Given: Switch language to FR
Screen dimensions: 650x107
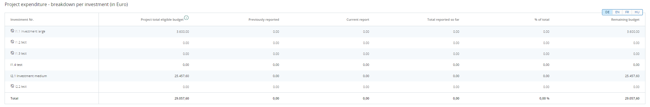Looking at the screenshot, I should tap(627, 12).
